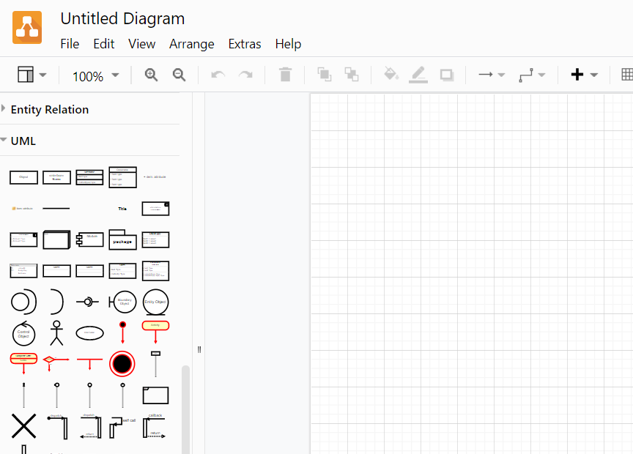Screen dimensions: 633x454
Task: Select the red fork/join bar shape
Action: pos(89,363)
